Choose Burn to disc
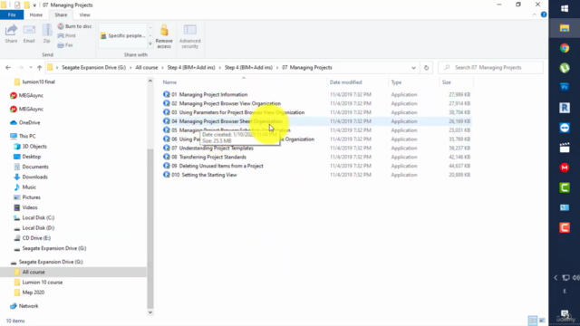Viewport: 580px width, 326px height. coord(74,26)
